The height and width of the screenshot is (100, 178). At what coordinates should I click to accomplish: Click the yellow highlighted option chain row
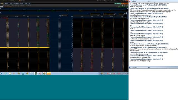click(25, 48)
